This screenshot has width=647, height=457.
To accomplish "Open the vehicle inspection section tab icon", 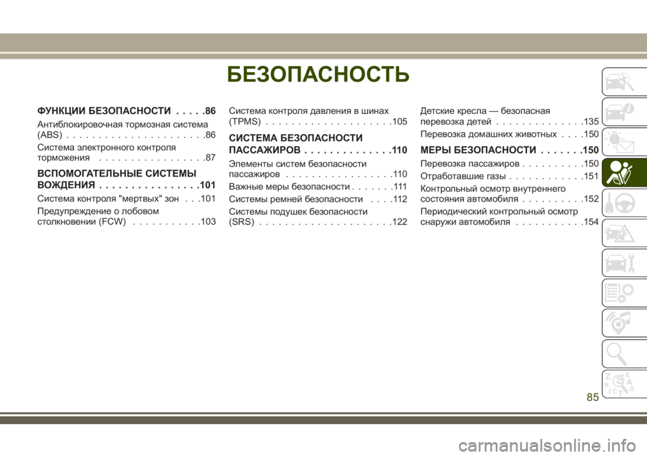I will [x=624, y=82].
